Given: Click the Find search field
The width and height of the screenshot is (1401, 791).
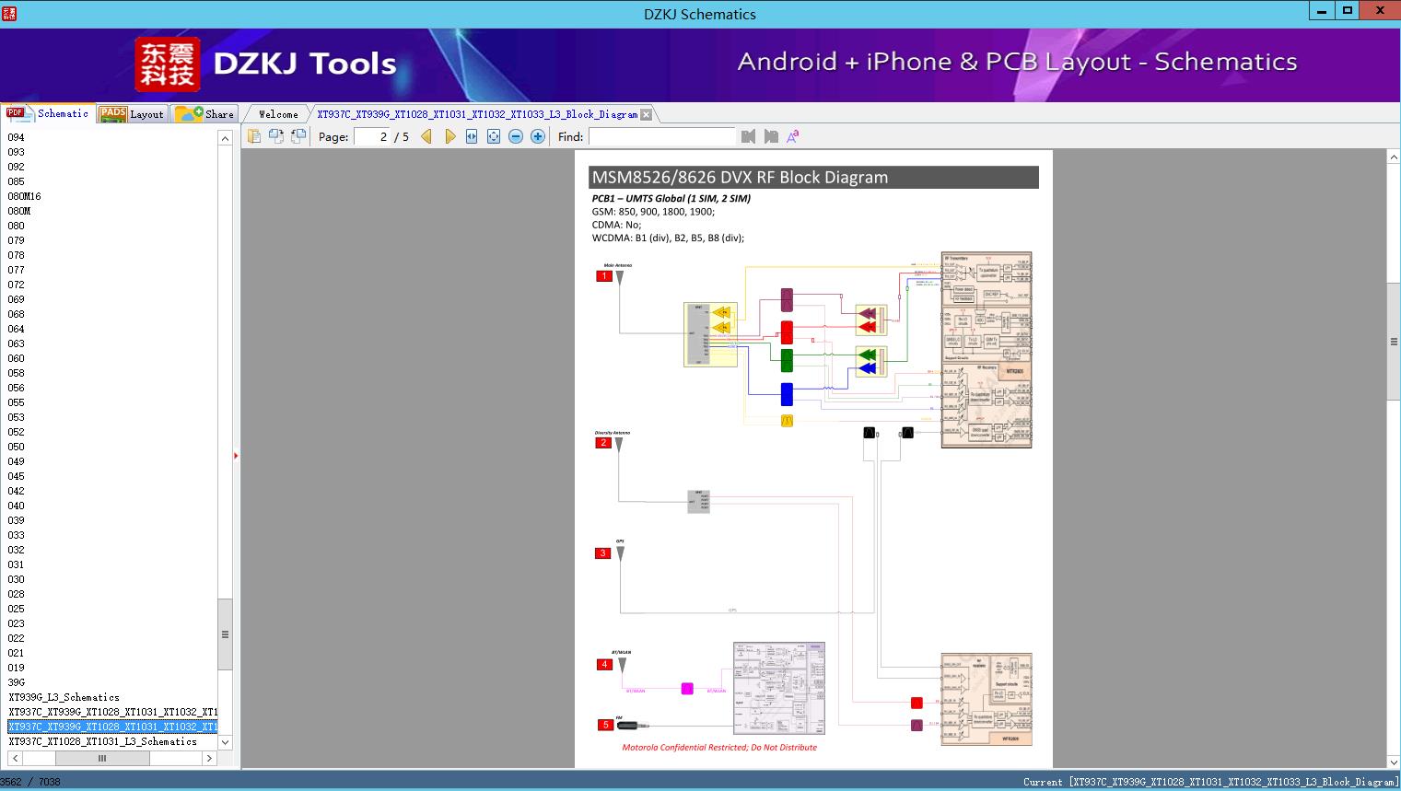Looking at the screenshot, I should point(661,136).
